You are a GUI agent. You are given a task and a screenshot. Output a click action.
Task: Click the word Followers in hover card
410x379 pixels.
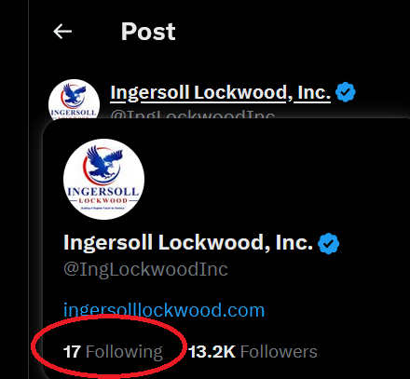coord(279,352)
